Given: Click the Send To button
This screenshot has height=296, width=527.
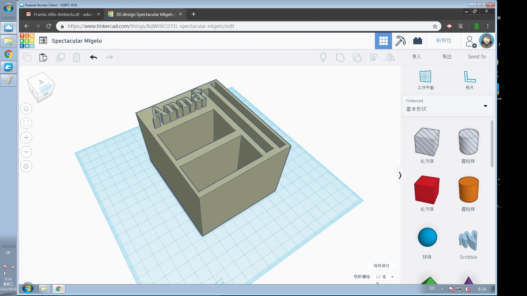Looking at the screenshot, I should tap(477, 57).
